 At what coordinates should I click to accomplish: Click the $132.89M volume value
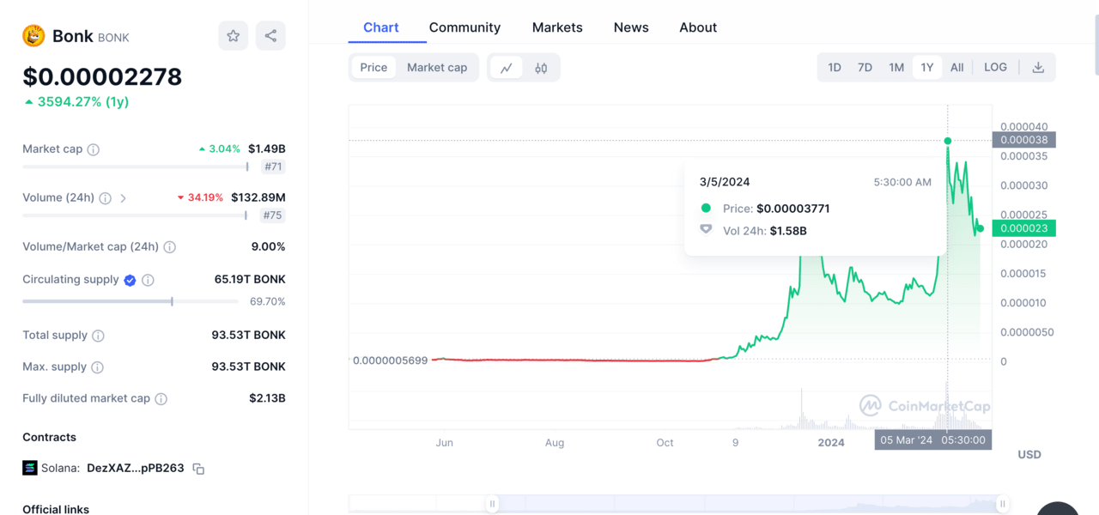pyautogui.click(x=258, y=198)
